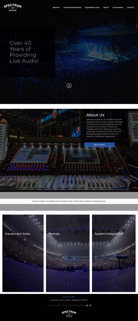Click the Spectrum Sound Inc 2020 copyright text
Image resolution: width=138 pixels, height=321 pixels.
[x=57, y=305]
